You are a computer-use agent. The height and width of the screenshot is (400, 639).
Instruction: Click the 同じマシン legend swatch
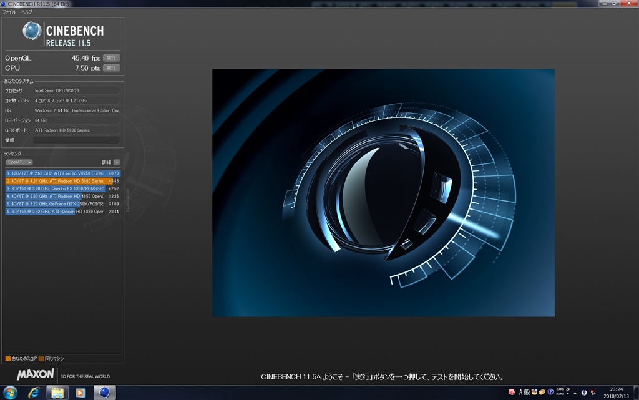[x=41, y=359]
